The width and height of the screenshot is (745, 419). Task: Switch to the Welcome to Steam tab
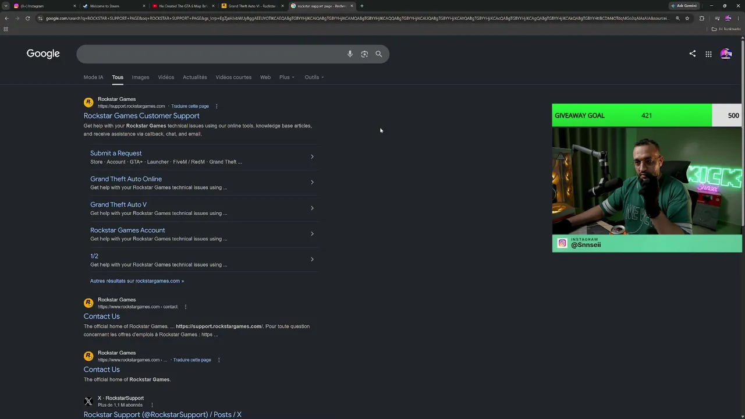114,6
